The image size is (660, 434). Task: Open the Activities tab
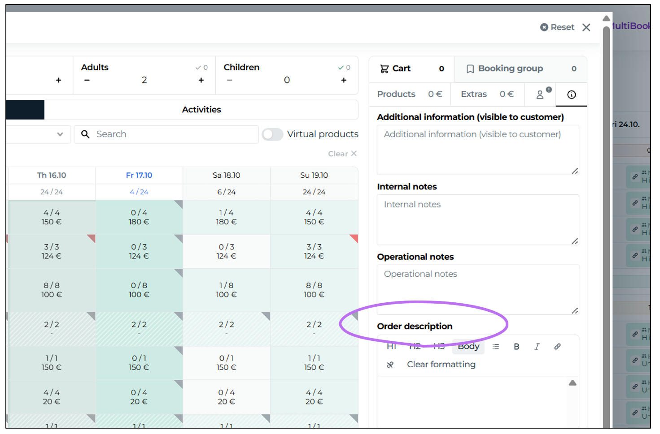pyautogui.click(x=201, y=110)
